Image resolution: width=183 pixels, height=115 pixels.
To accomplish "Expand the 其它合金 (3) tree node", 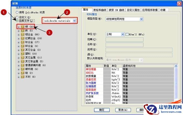I will 19,50.
